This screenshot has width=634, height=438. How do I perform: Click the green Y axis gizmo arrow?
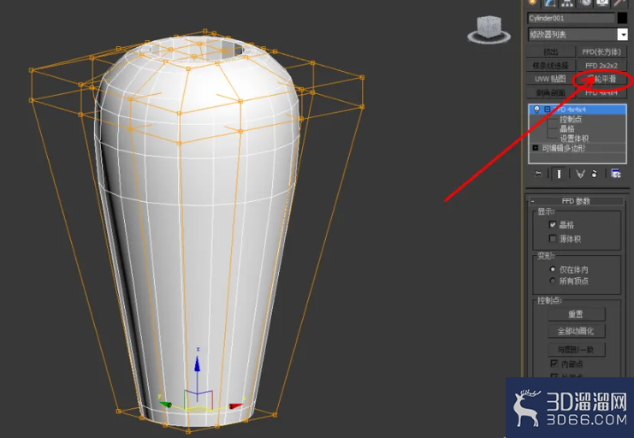tap(165, 404)
